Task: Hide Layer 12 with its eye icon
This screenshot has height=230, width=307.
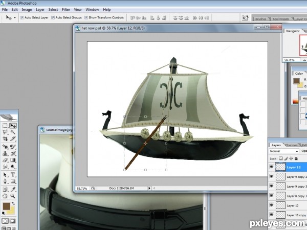Action: click(x=271, y=167)
